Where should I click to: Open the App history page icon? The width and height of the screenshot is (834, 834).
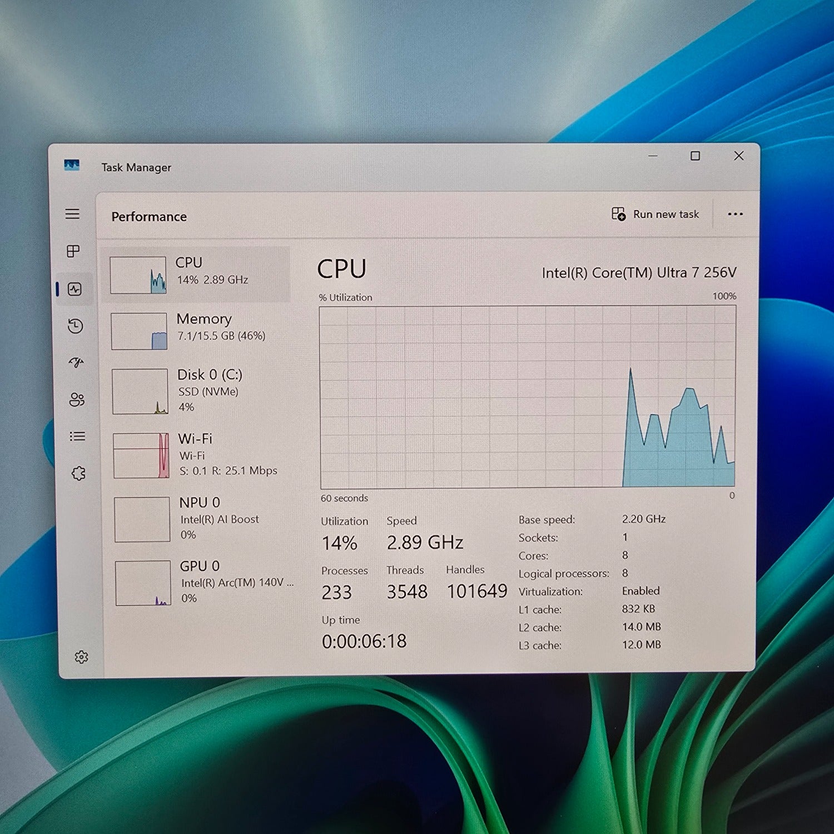click(x=75, y=326)
